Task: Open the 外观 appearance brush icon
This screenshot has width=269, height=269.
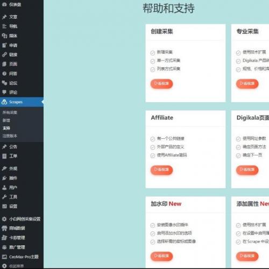Action: click(x=4, y=168)
